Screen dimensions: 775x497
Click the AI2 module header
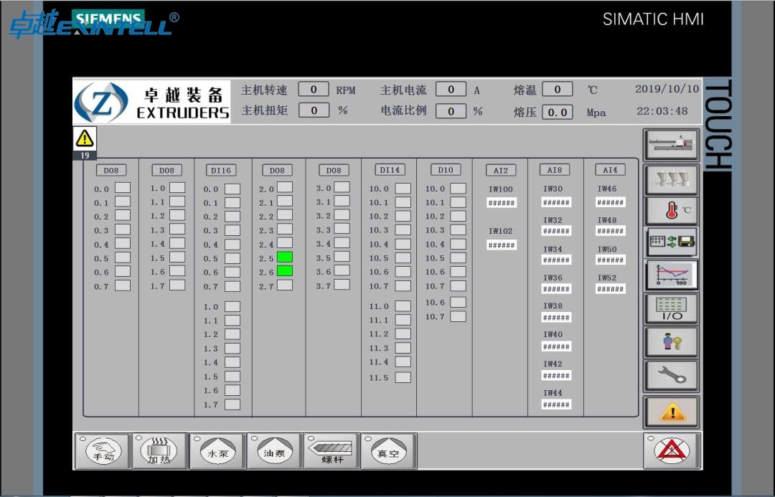pos(501,171)
